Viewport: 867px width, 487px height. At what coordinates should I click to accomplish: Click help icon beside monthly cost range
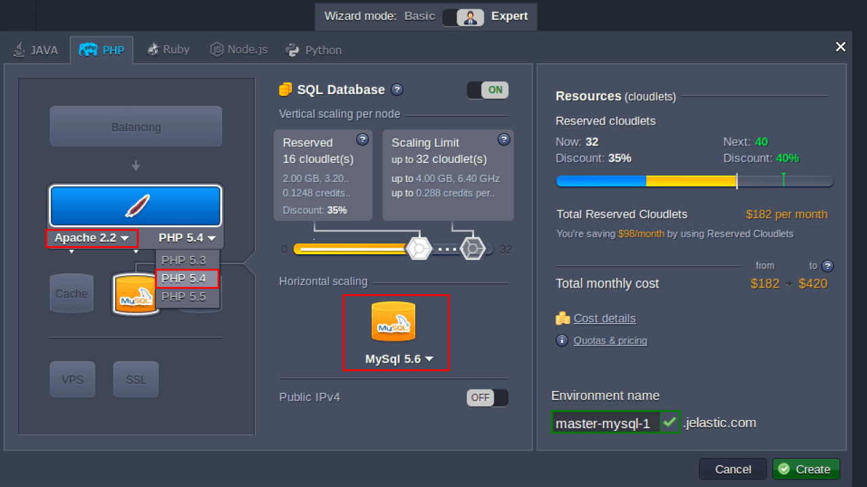(x=827, y=266)
